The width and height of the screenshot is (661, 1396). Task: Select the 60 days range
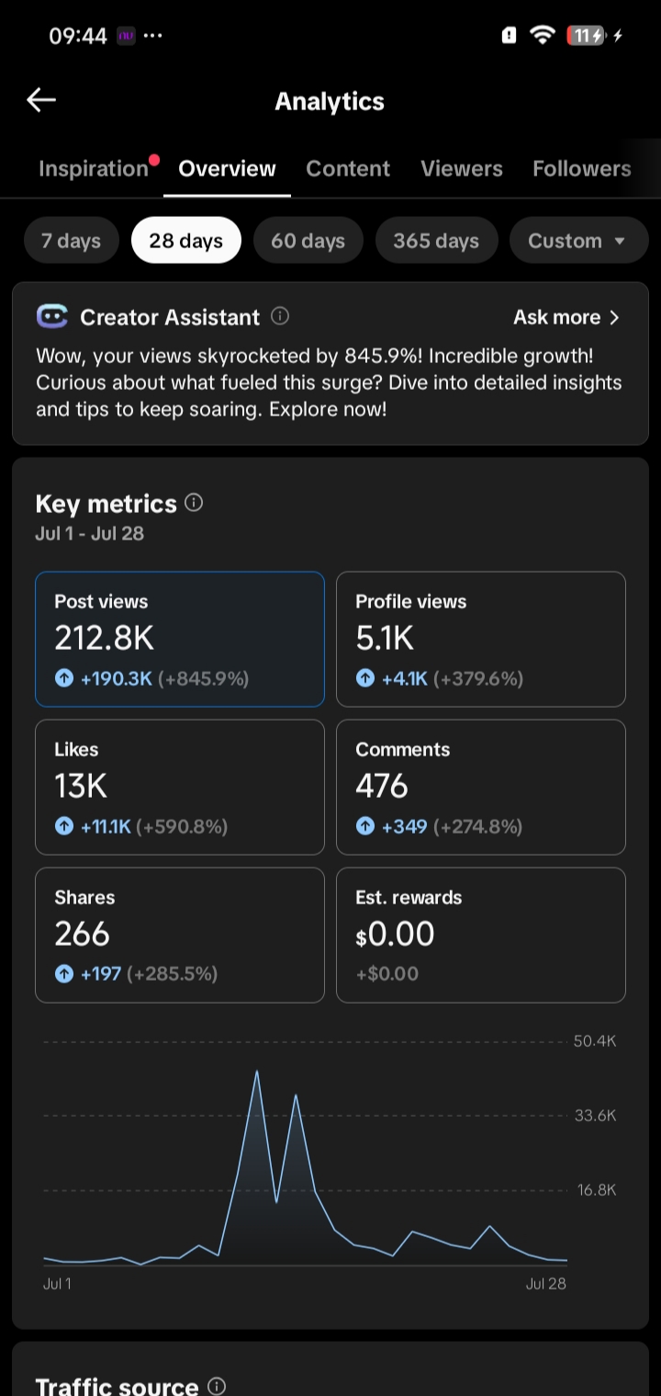coord(308,241)
